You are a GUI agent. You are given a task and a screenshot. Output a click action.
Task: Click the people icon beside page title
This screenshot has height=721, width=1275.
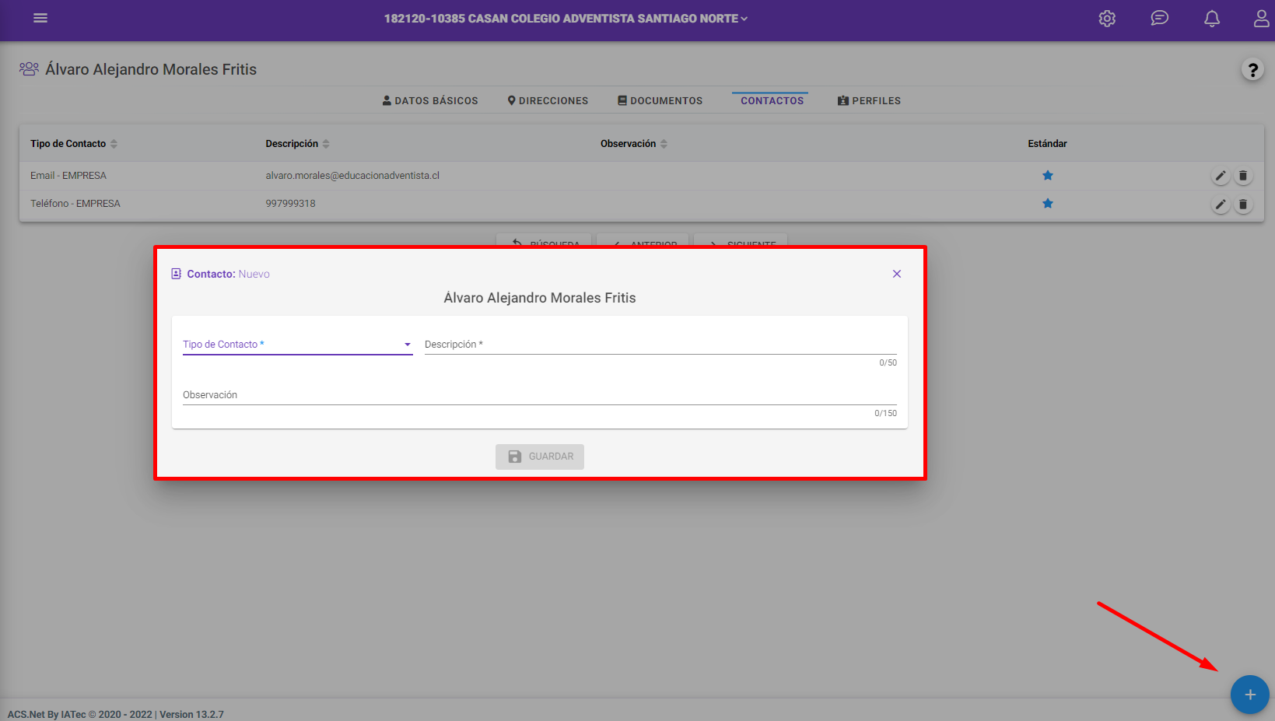tap(29, 69)
